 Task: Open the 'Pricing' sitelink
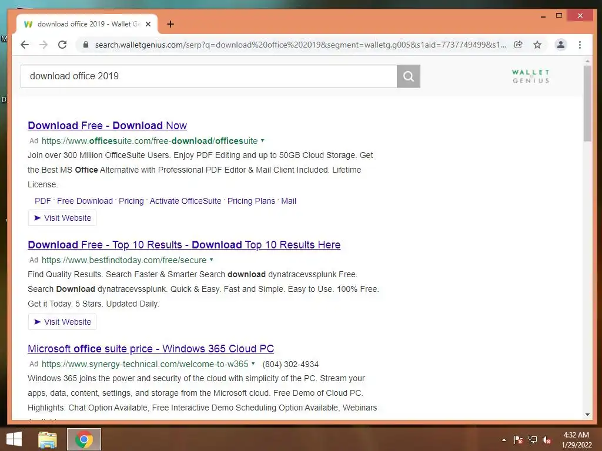coord(131,201)
